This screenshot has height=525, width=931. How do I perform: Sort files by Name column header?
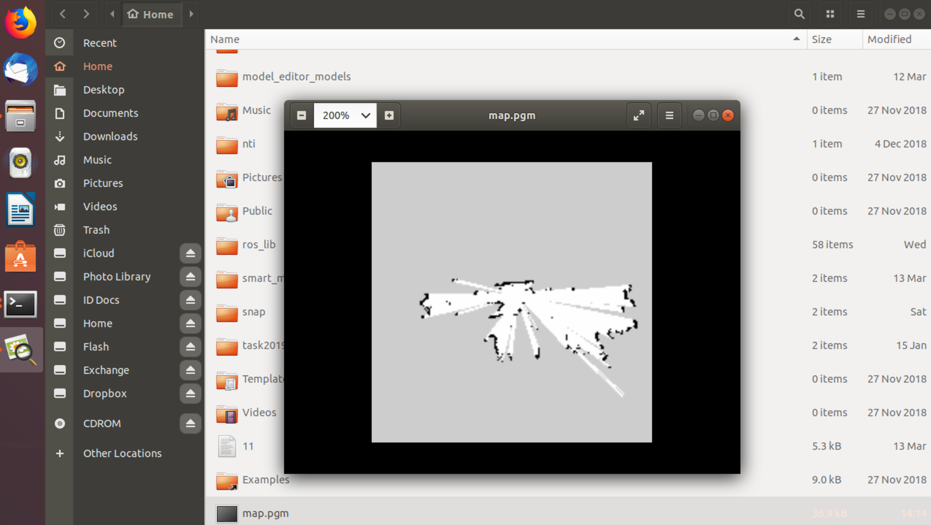(225, 39)
